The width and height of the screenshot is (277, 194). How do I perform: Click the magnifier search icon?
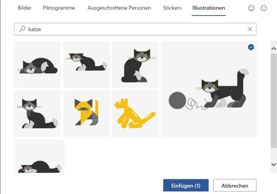(x=22, y=29)
